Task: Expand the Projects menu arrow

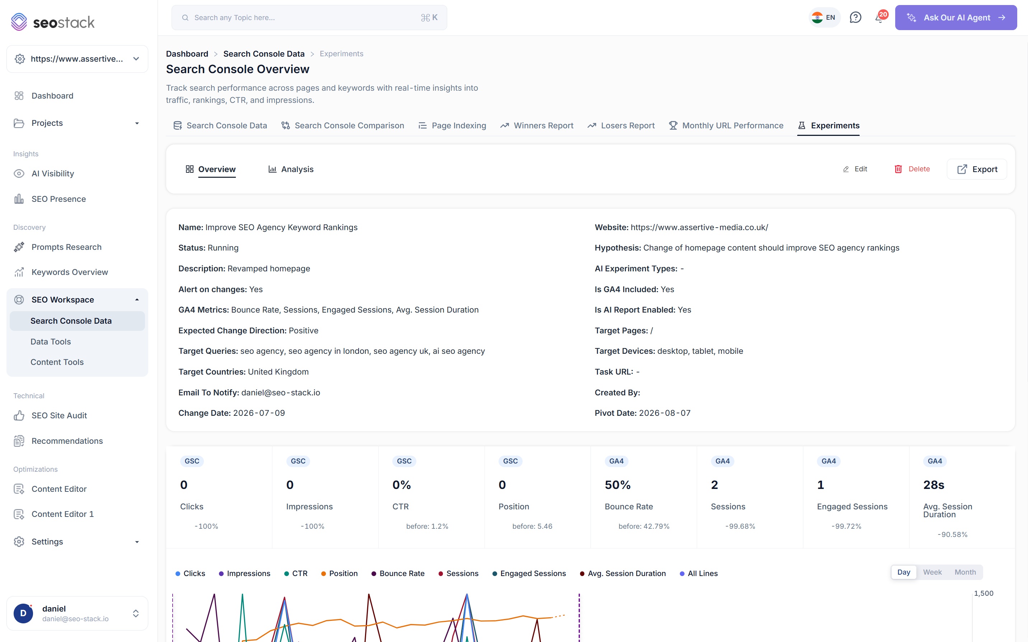Action: (137, 124)
